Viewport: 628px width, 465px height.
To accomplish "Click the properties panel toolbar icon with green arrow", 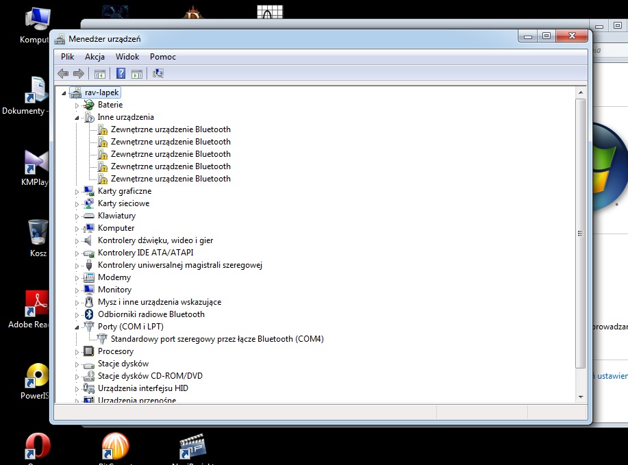I will pos(137,74).
